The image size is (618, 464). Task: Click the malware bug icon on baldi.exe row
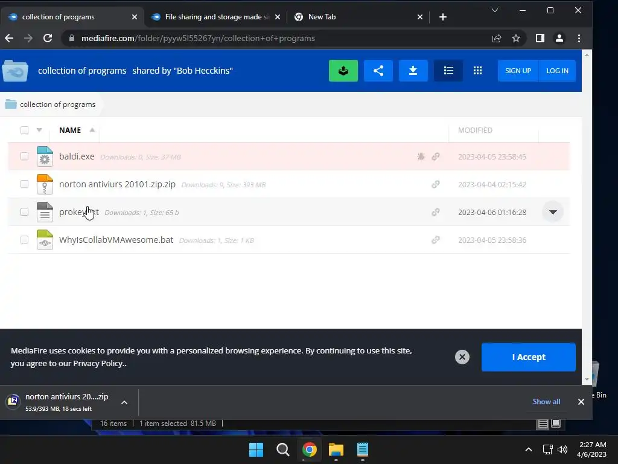point(421,156)
